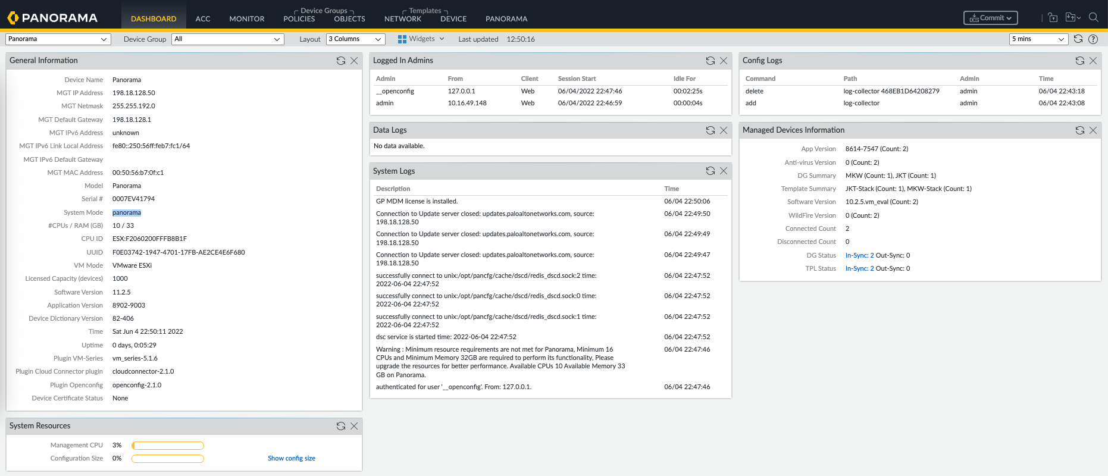Change the 5 mins refresh interval
1108x476 pixels.
coord(1038,39)
